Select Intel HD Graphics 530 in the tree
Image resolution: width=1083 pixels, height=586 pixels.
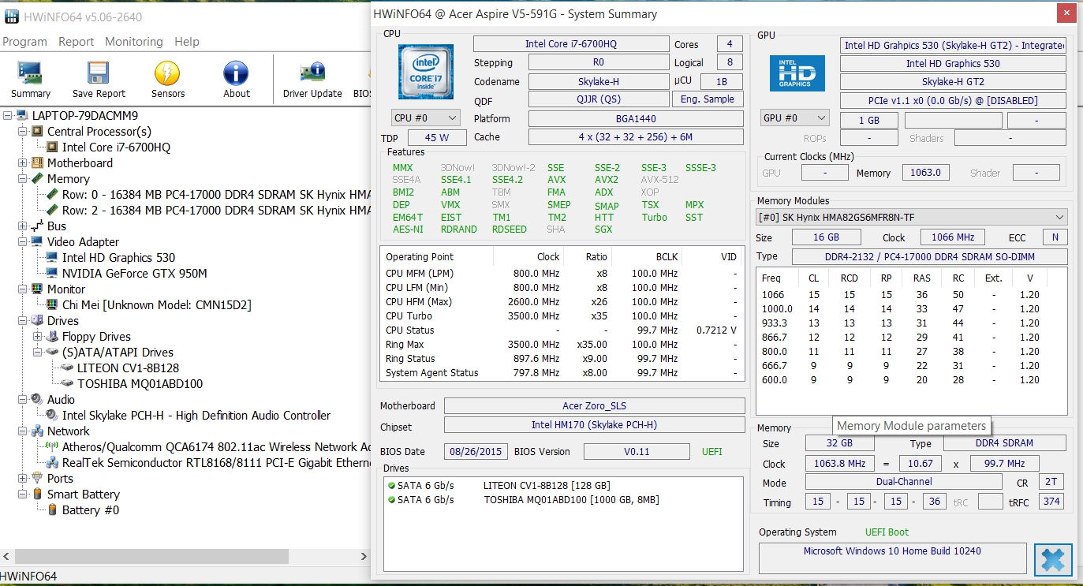click(119, 258)
